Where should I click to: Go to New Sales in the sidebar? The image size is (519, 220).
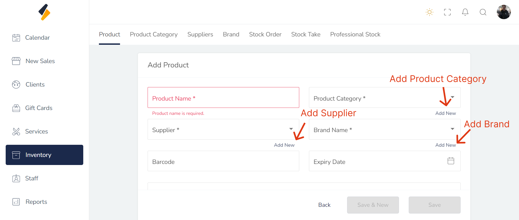40,61
